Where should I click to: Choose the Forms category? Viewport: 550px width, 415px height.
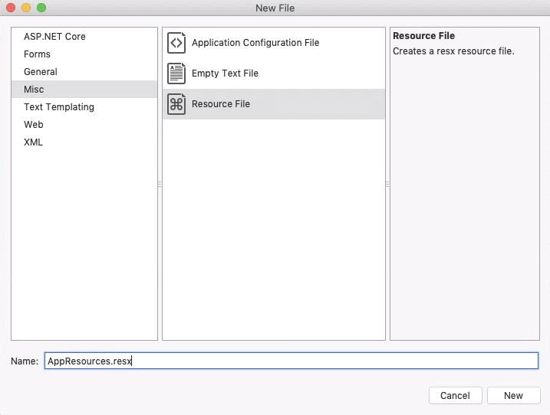(37, 54)
